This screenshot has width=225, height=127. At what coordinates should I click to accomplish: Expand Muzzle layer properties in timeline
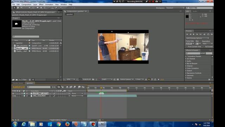[x=22, y=93]
